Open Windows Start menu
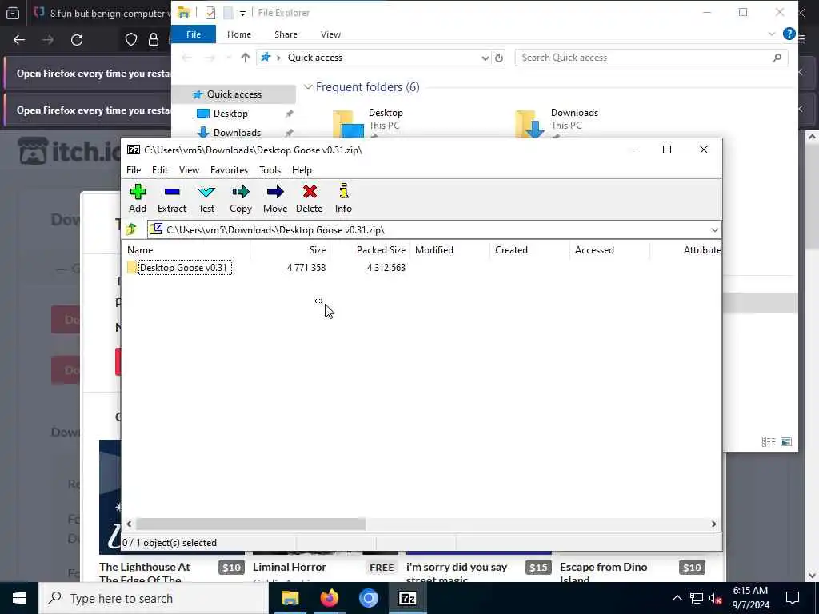 pos(19,598)
